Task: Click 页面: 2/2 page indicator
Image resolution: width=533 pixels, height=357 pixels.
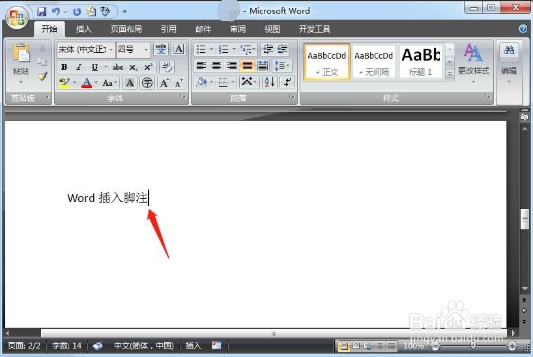Action: point(24,346)
